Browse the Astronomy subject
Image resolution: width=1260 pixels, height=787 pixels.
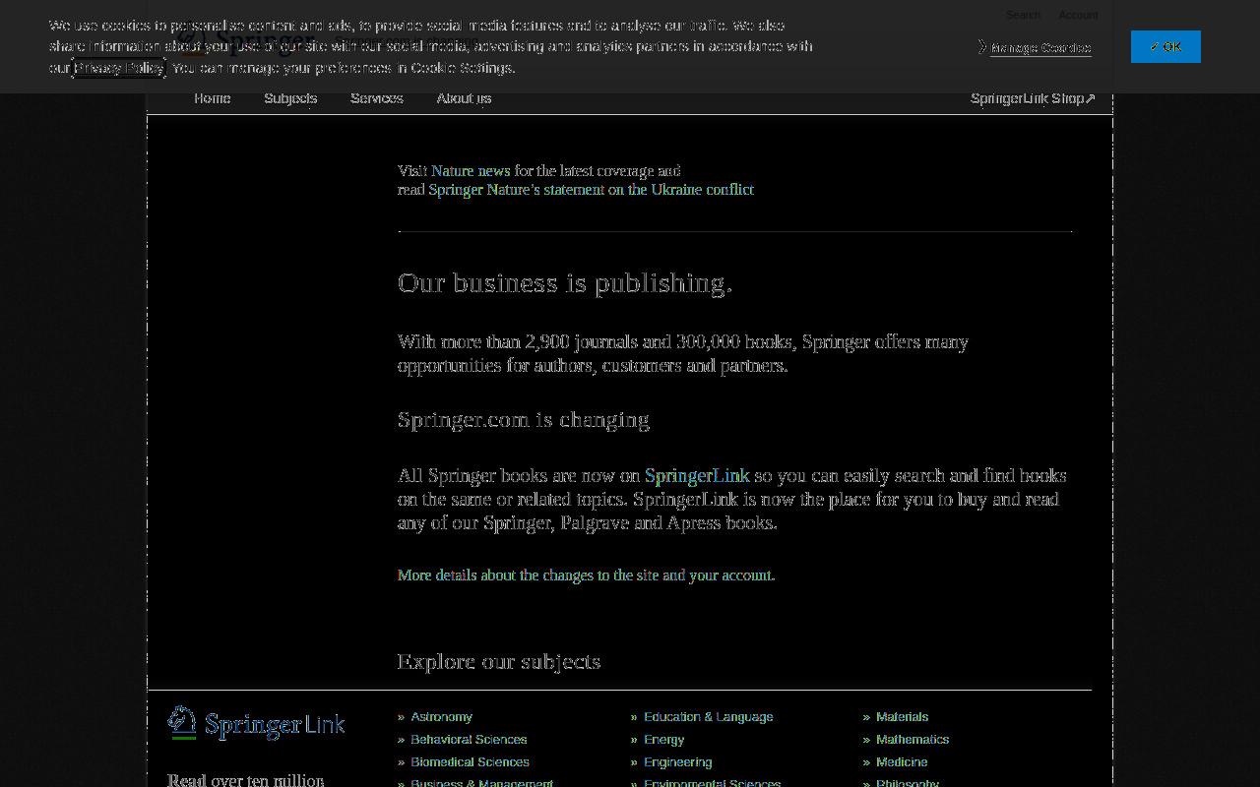click(x=441, y=716)
